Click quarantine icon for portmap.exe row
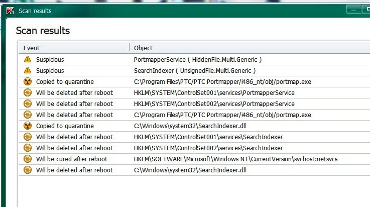Viewport: 370px width, 207px height. pos(27,81)
